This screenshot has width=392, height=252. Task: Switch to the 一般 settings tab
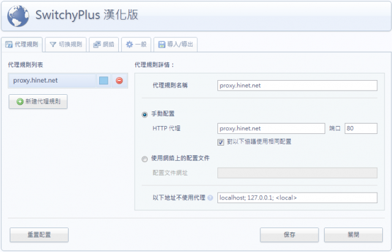[x=136, y=45]
